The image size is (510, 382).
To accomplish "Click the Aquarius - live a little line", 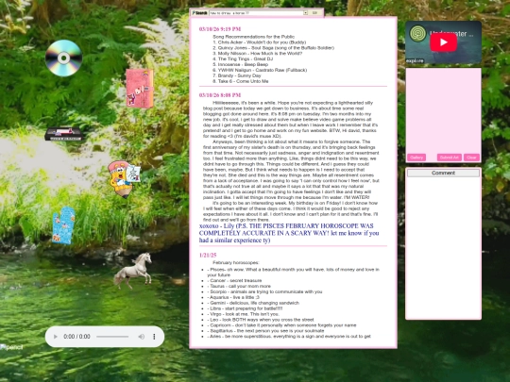I will click(233, 297).
